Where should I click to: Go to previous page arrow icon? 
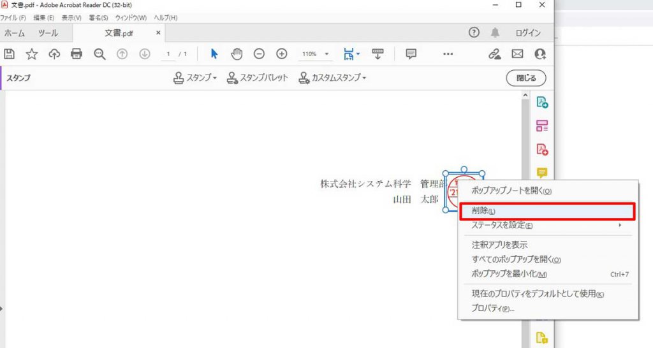(x=122, y=54)
